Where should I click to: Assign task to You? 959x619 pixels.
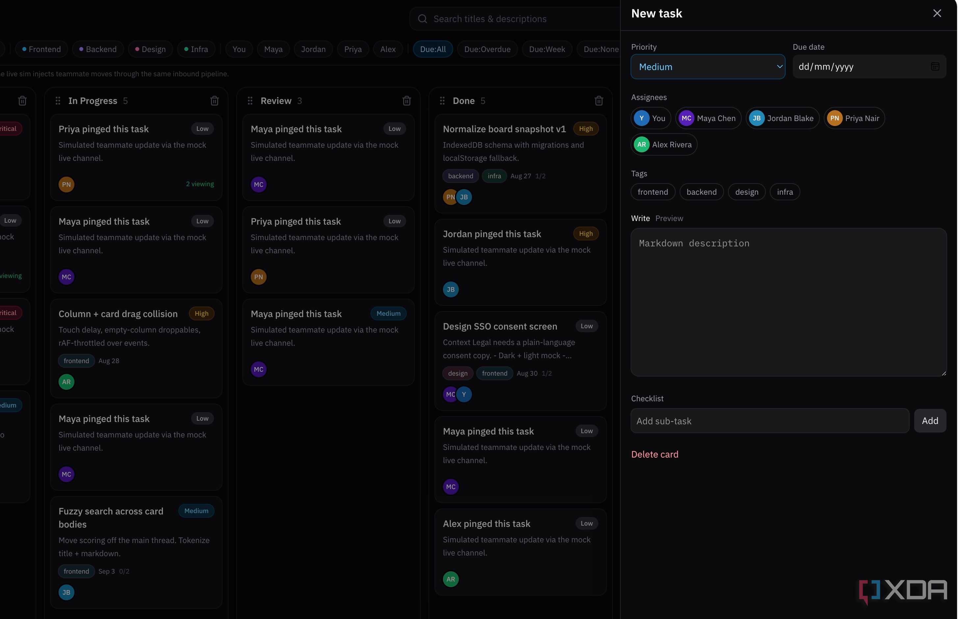(651, 118)
